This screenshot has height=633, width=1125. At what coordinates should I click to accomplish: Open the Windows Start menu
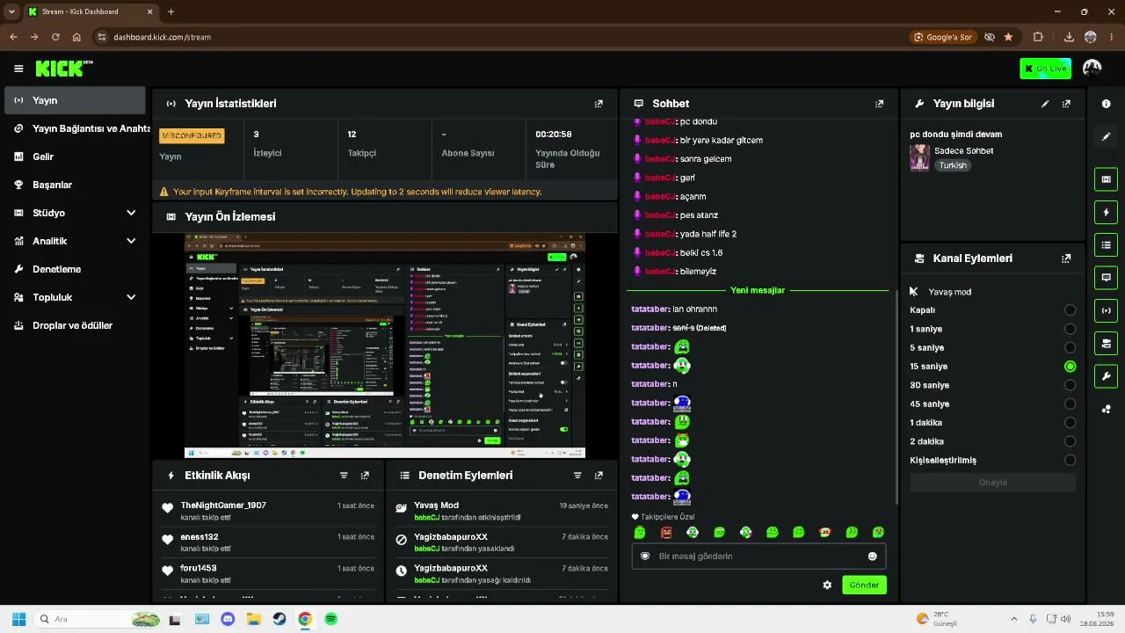[x=18, y=619]
